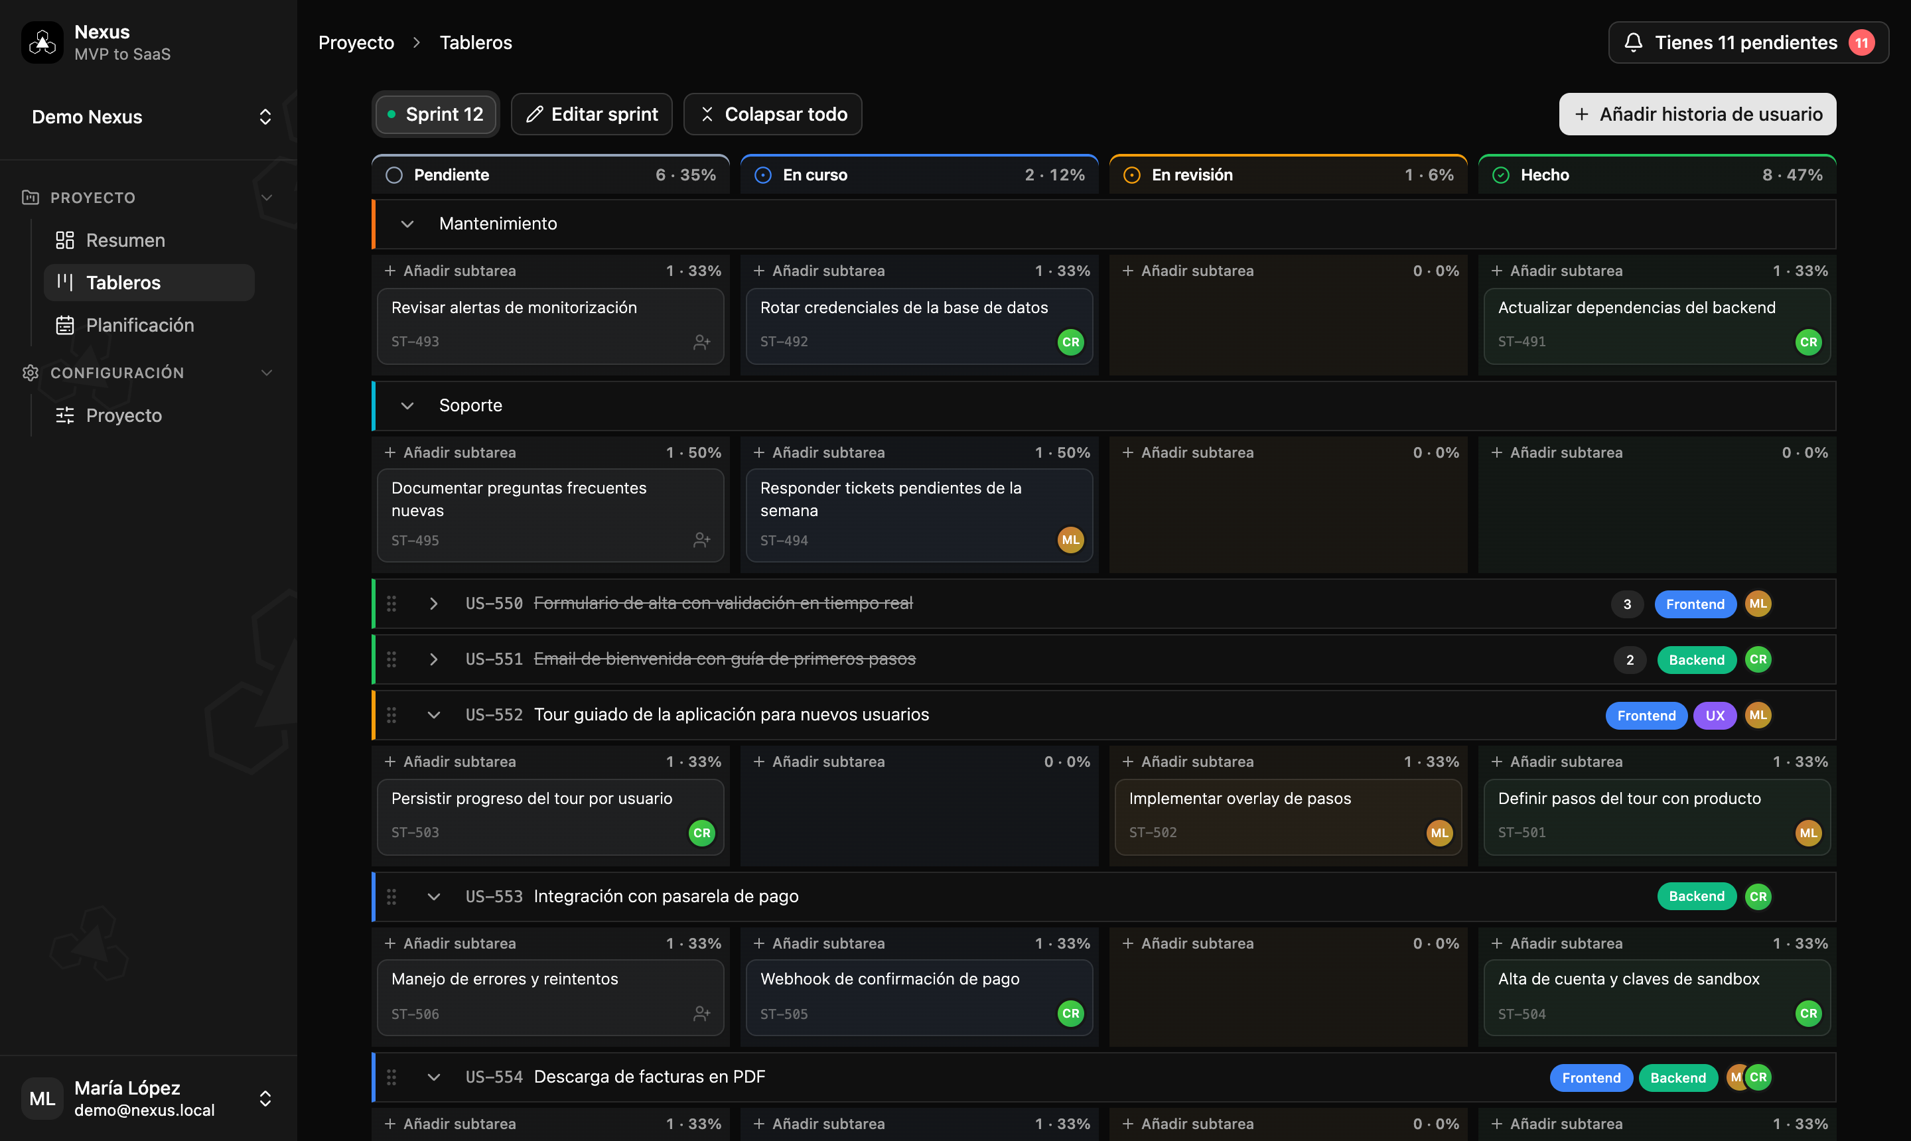Collapse the Mantenimiento group
The width and height of the screenshot is (1911, 1141).
click(x=407, y=224)
